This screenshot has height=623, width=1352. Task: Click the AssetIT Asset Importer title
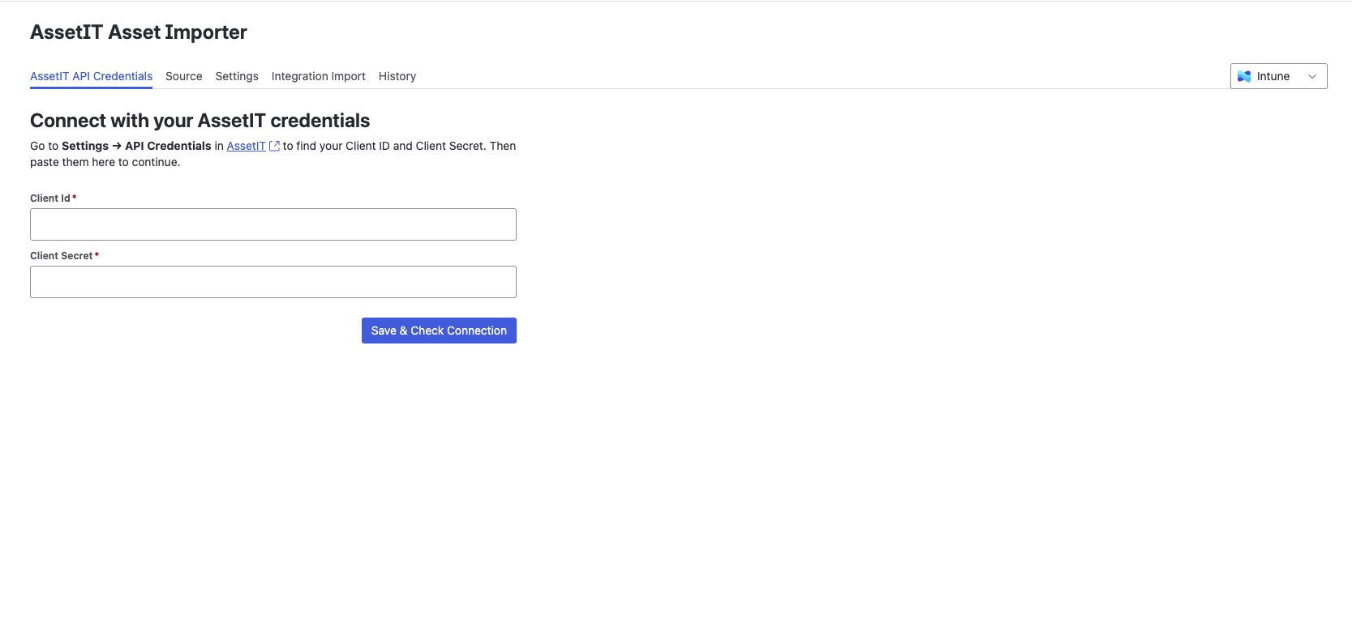tap(139, 32)
